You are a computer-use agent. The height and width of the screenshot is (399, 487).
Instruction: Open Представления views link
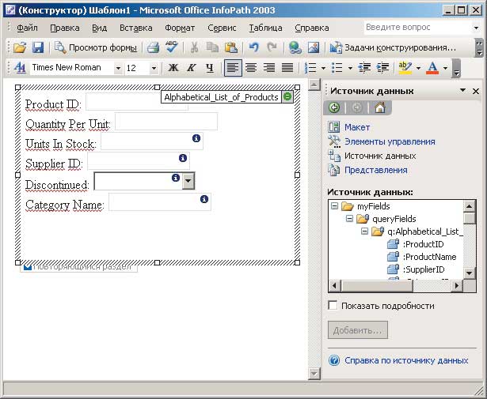[376, 170]
